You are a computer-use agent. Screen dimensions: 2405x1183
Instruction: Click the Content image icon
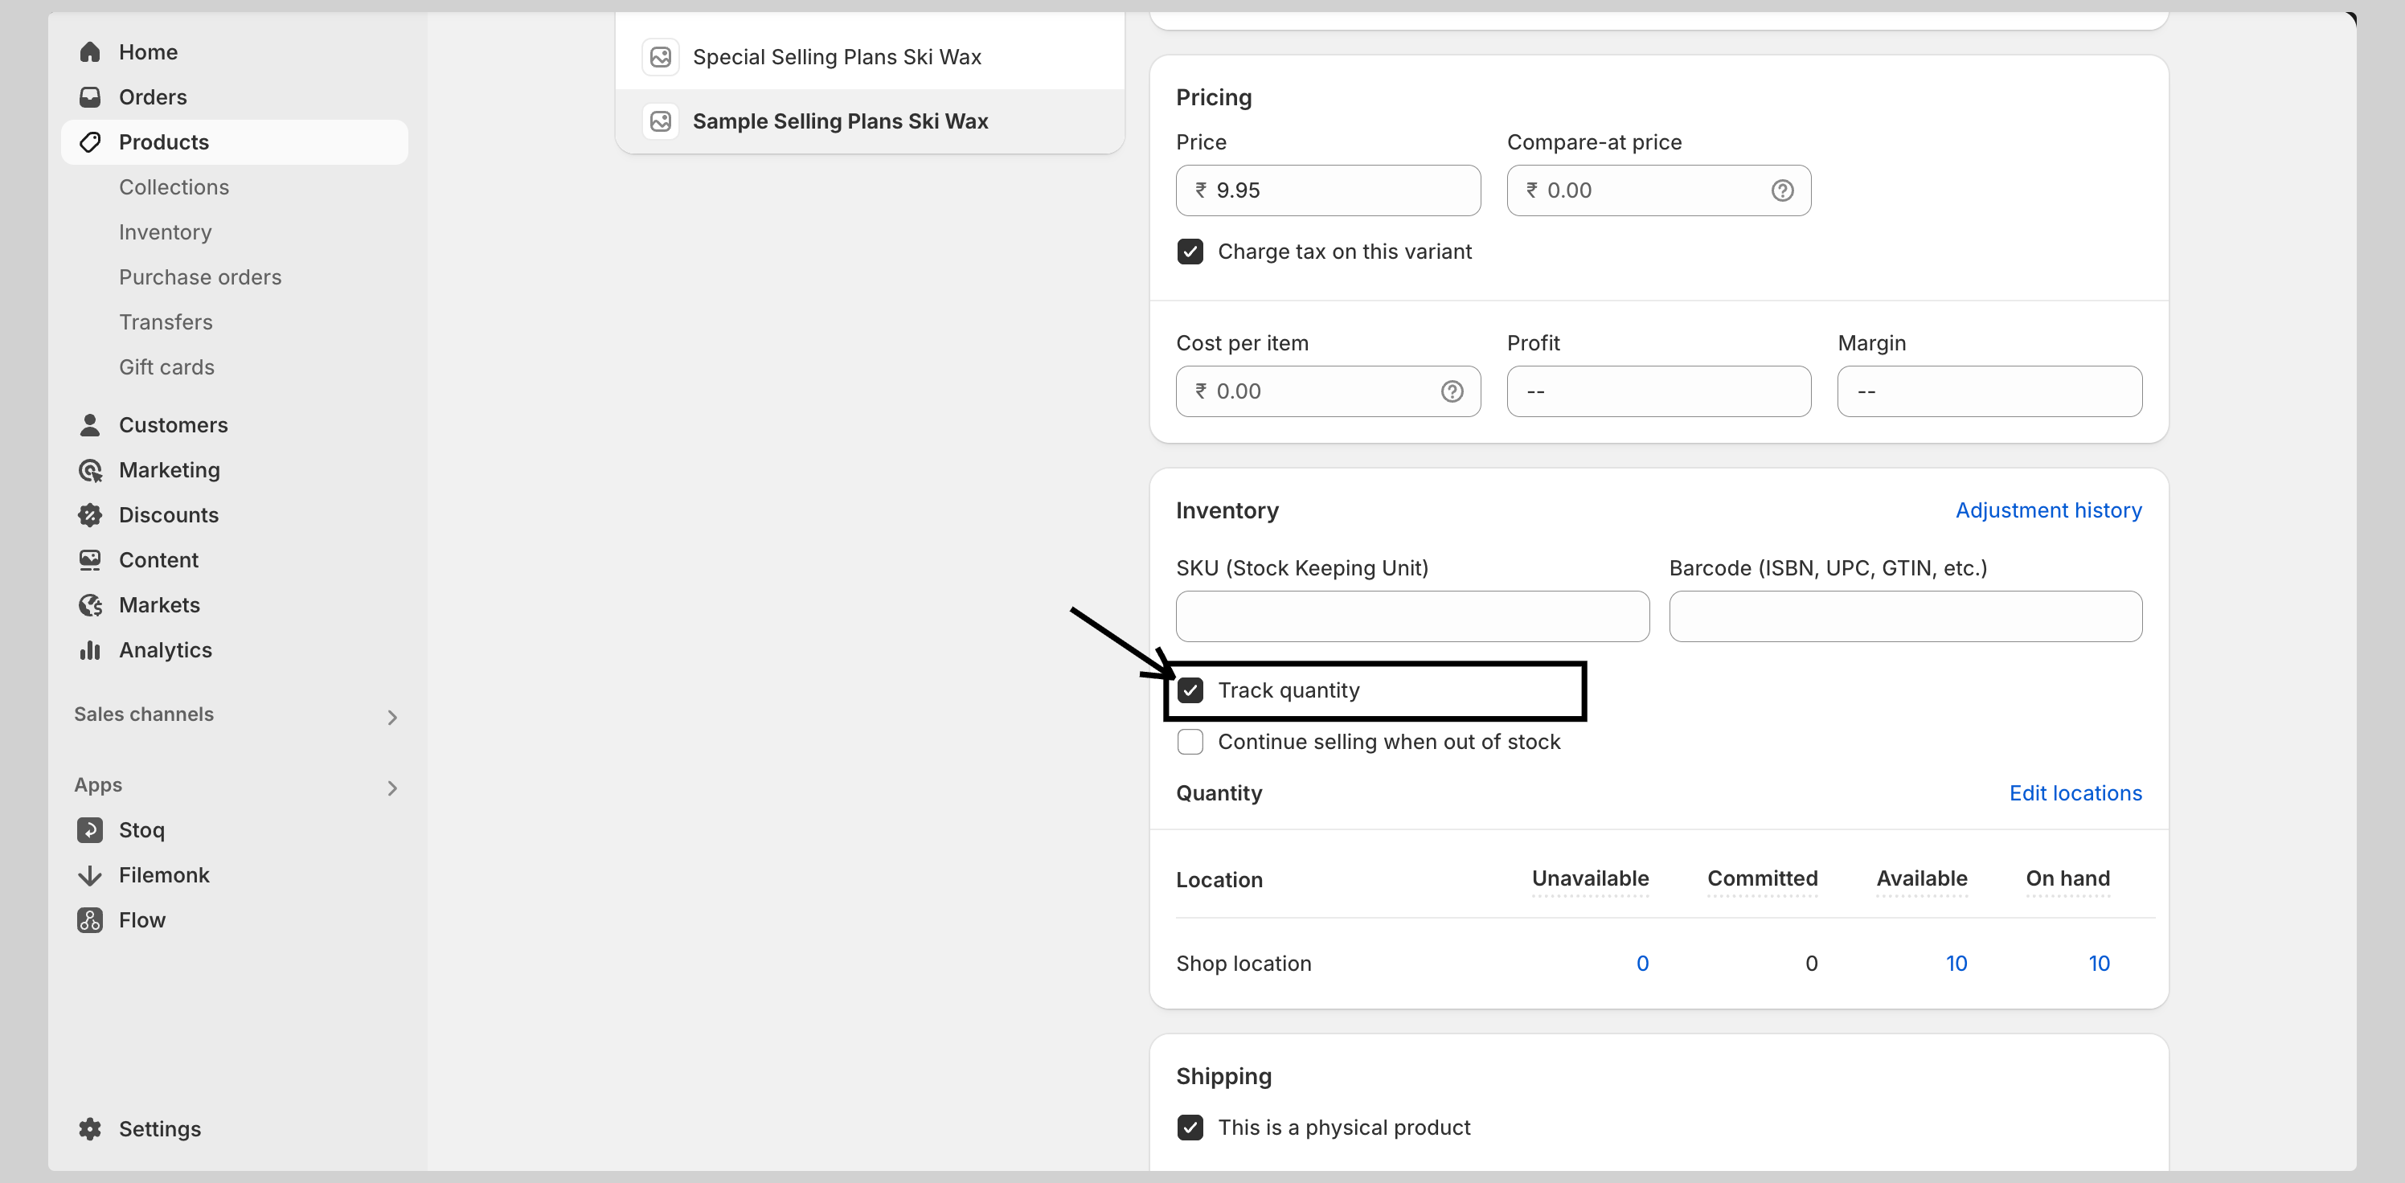90,559
